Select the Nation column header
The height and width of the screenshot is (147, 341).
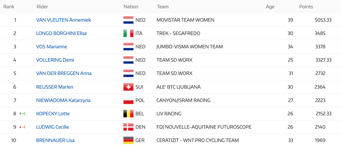131,7
